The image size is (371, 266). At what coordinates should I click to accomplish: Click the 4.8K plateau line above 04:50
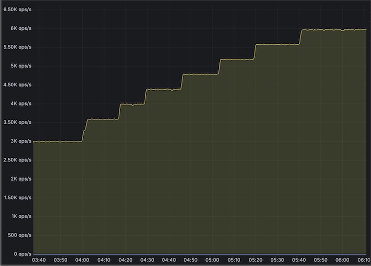(200, 74)
